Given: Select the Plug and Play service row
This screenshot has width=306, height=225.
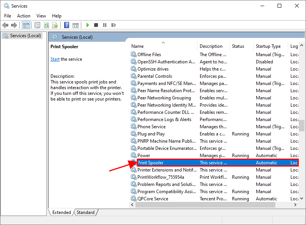Looking at the screenshot, I should 151,134.
